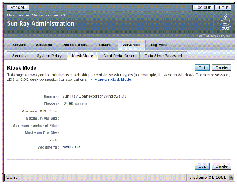Click the bottom Delete button
This screenshot has width=237, height=184.
click(221, 166)
